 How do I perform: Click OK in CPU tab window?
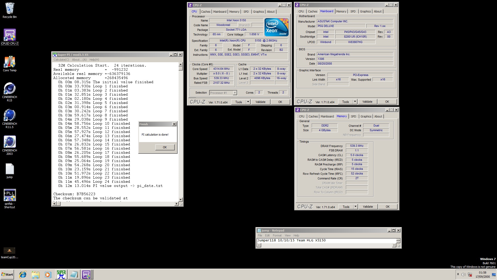pyautogui.click(x=280, y=102)
